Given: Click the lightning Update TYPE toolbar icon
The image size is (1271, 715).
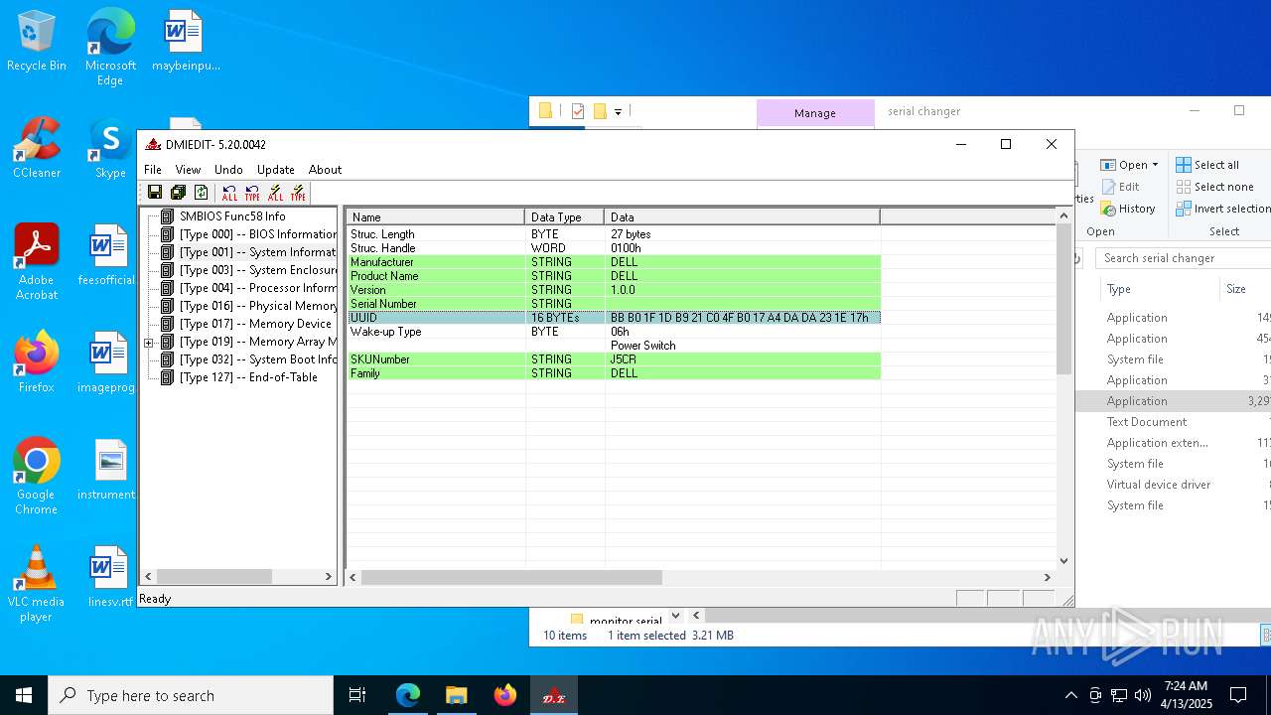Looking at the screenshot, I should pyautogui.click(x=298, y=193).
